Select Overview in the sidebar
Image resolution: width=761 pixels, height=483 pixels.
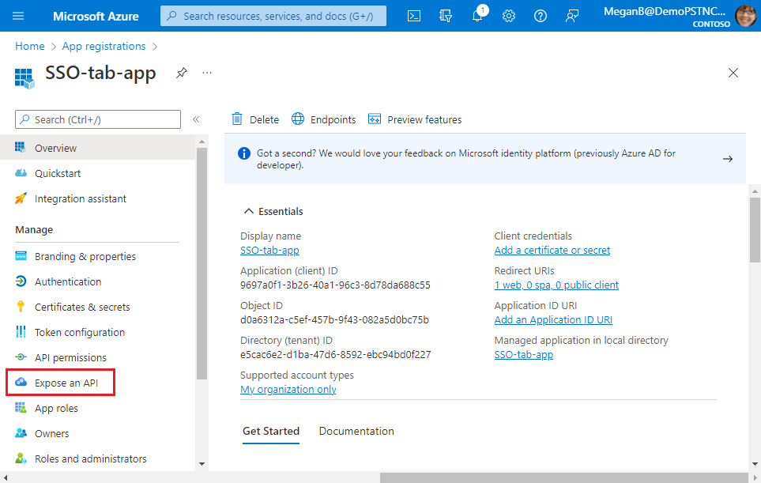click(97, 148)
